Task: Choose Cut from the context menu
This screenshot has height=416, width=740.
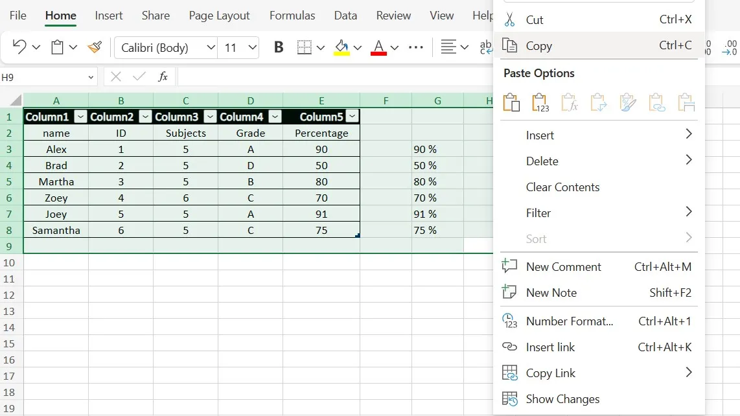Action: coord(599,19)
